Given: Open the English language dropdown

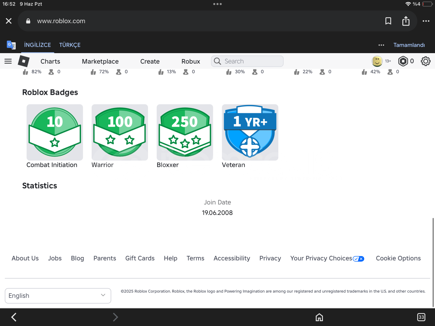Looking at the screenshot, I should point(58,296).
